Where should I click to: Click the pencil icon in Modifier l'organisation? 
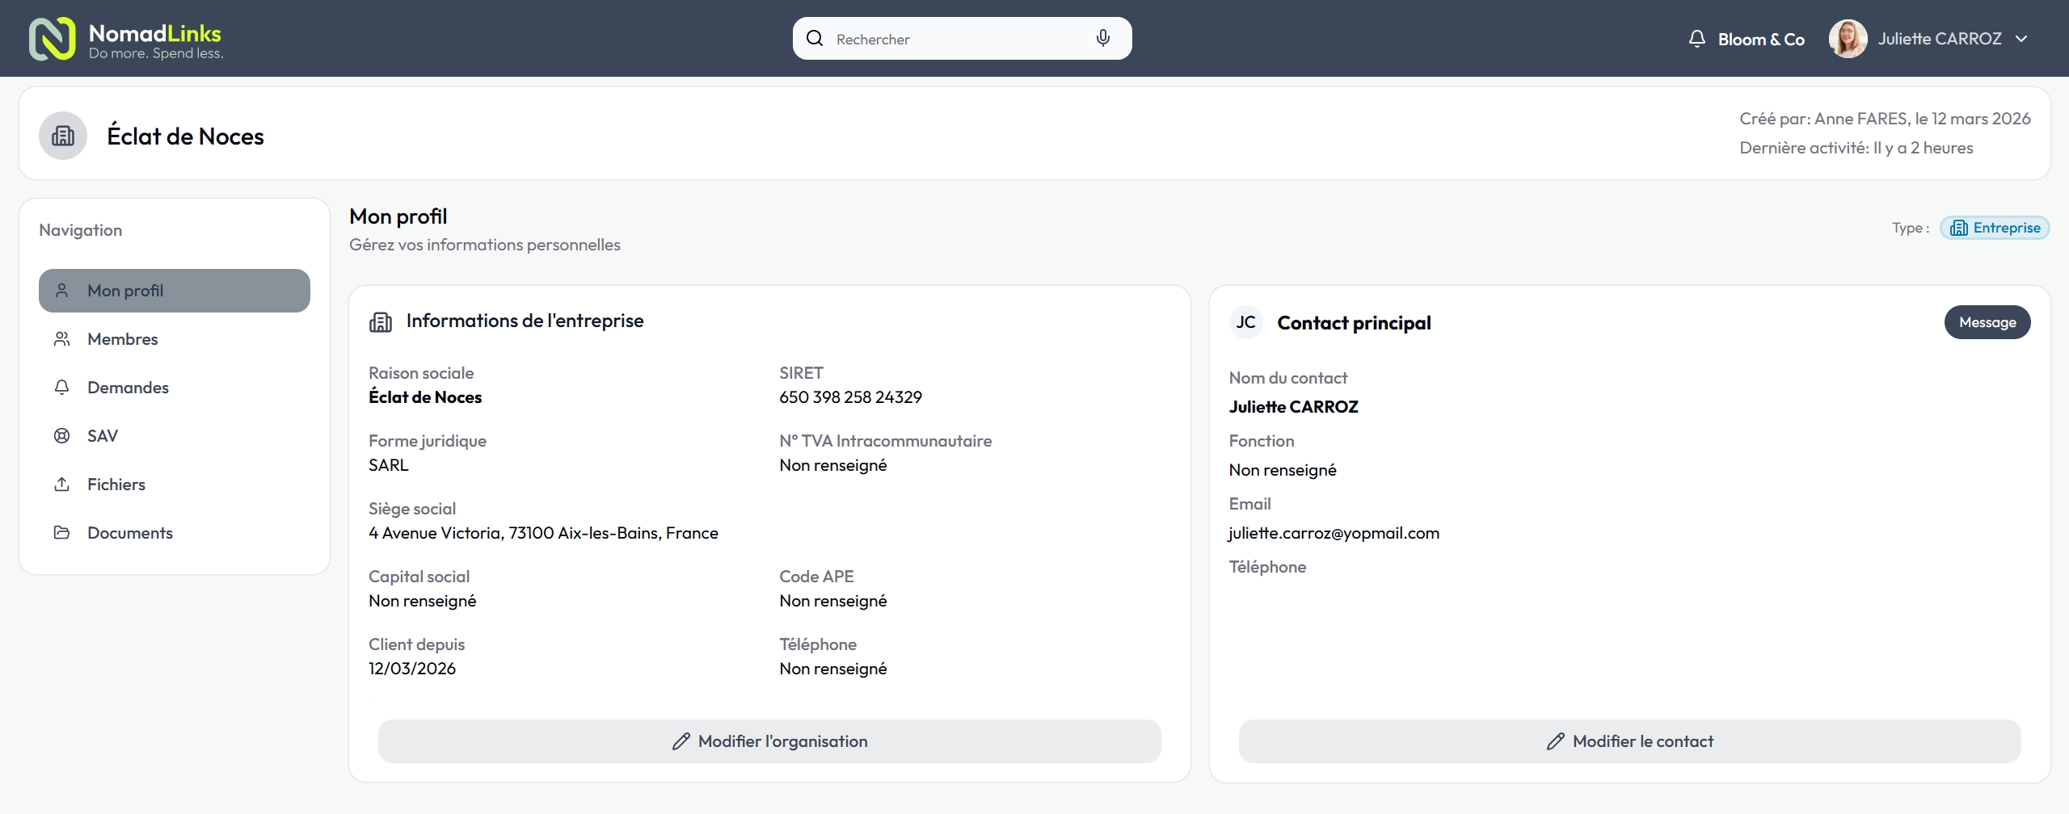pyautogui.click(x=681, y=741)
